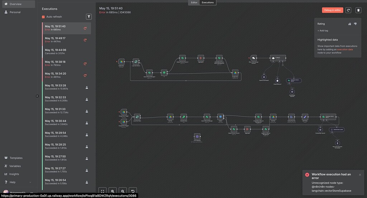Click the Debug in editor button

tap(332, 10)
